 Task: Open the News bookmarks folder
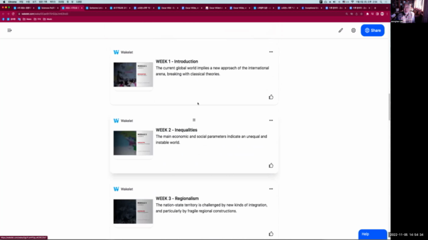pos(27,19)
